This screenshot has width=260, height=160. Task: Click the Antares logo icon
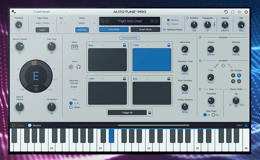pyautogui.click(x=14, y=12)
